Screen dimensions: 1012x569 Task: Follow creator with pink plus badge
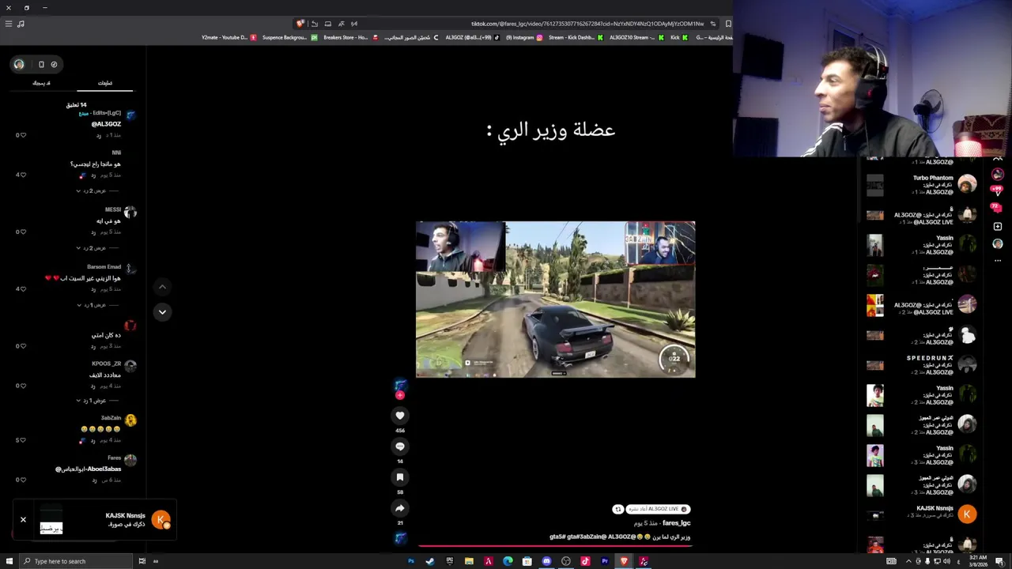click(400, 394)
